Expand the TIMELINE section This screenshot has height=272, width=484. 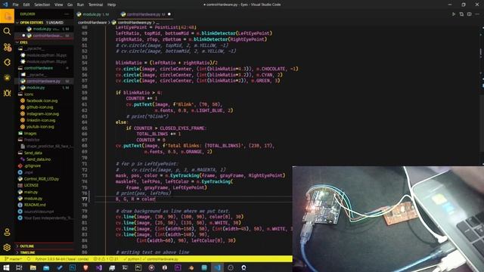44,252
